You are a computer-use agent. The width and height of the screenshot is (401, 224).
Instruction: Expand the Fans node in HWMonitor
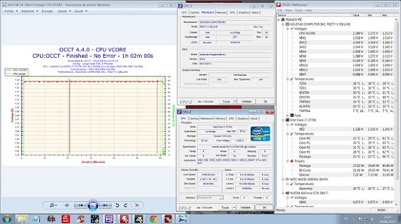[288, 115]
